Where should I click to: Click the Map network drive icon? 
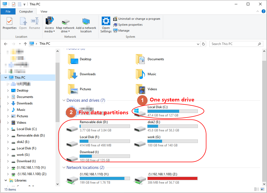pos(65,21)
